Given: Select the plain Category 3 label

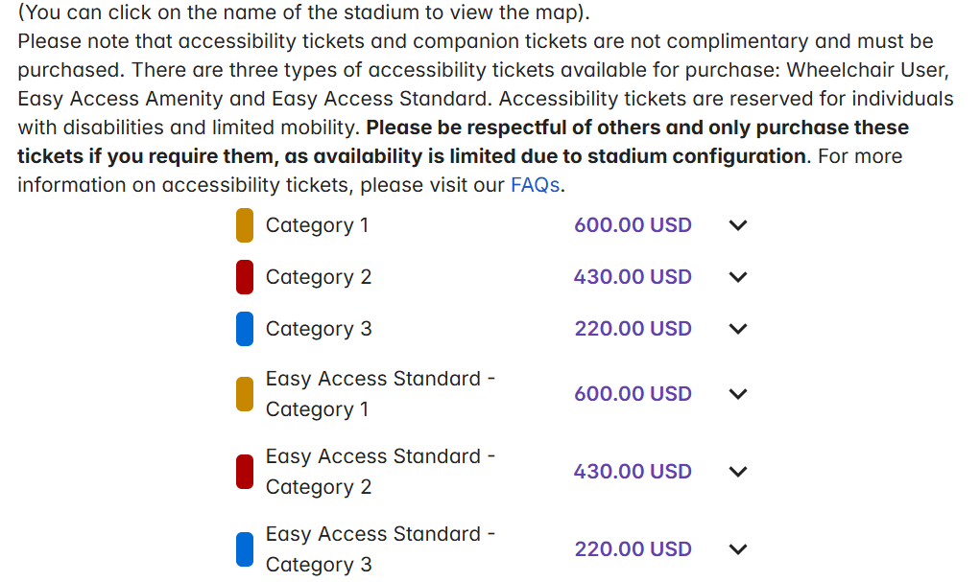Looking at the screenshot, I should 318,329.
